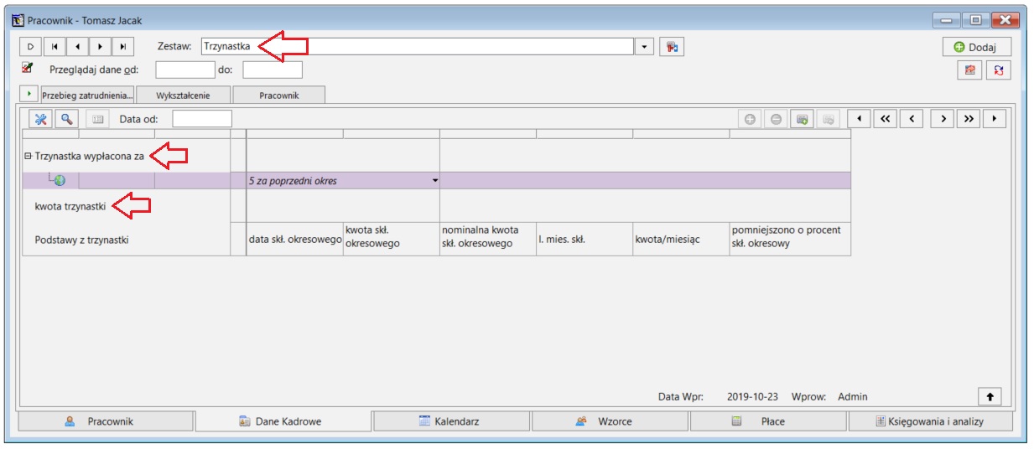Open the Zestaw dropdown arrow
Viewport: 1034px width, 449px height.
644,47
